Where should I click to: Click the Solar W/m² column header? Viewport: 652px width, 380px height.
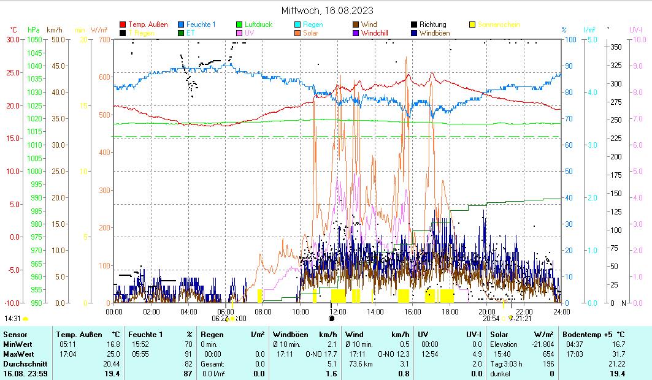point(521,334)
